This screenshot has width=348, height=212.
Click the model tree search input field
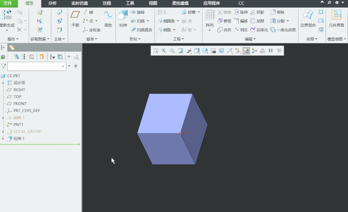pyautogui.click(x=37, y=66)
